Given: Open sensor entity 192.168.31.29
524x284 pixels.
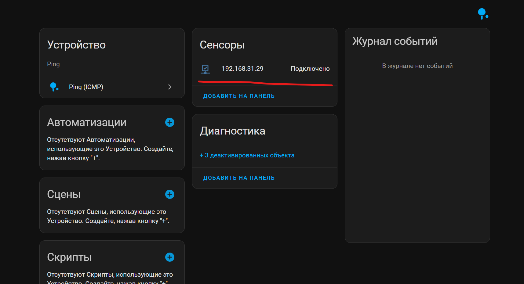Looking at the screenshot, I should [x=242, y=69].
